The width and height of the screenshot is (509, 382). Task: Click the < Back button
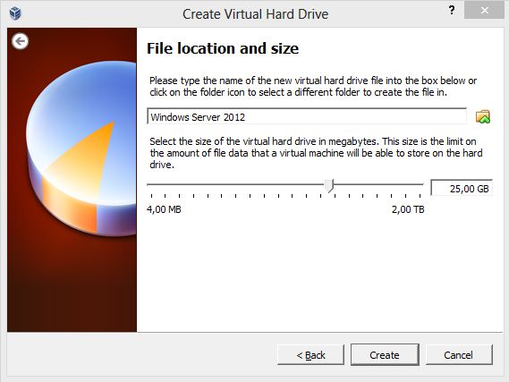coord(310,355)
